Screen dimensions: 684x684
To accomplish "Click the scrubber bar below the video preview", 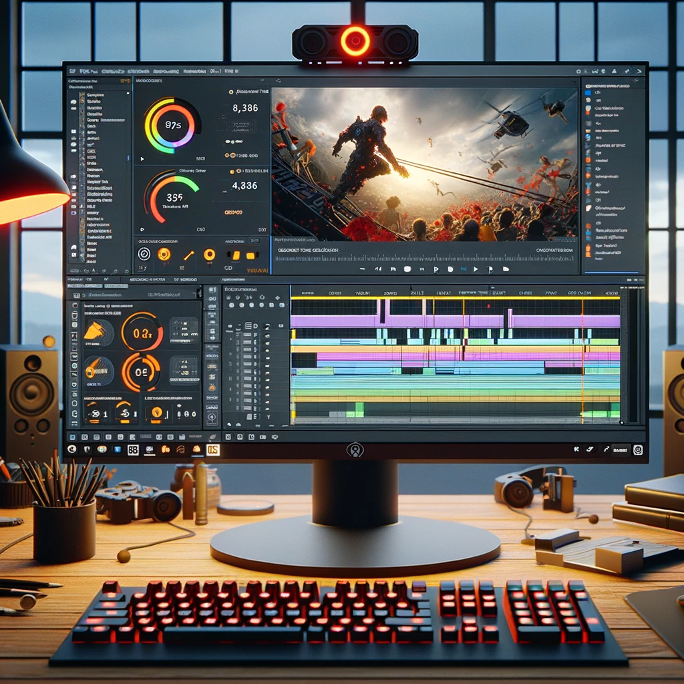I will click(427, 258).
